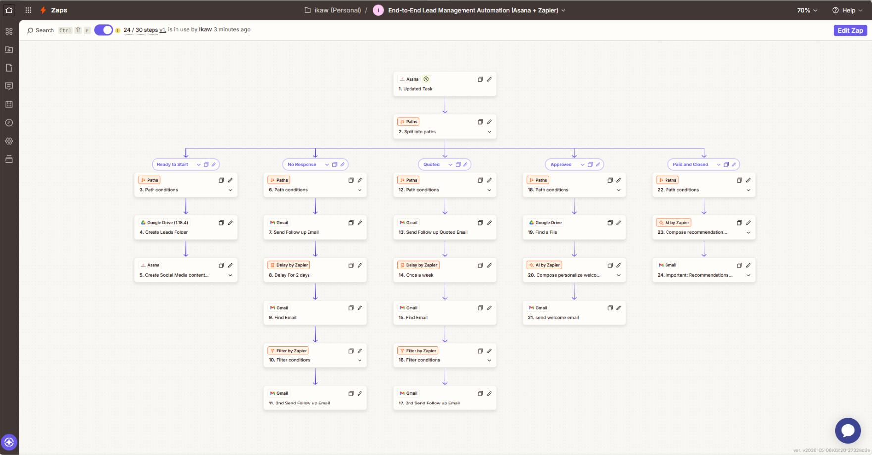
Task: Edit step 21 send welcome email
Action: pos(619,308)
